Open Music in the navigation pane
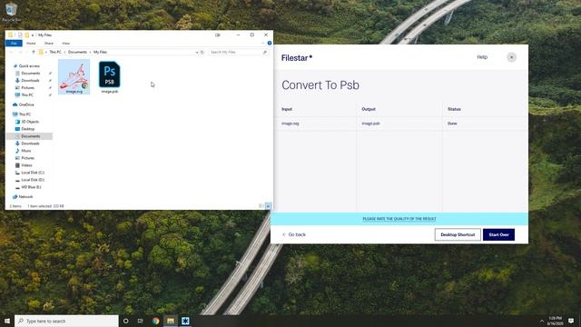The height and width of the screenshot is (327, 581). click(x=26, y=151)
